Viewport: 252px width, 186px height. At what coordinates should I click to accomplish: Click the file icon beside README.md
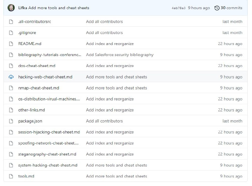coord(11,44)
